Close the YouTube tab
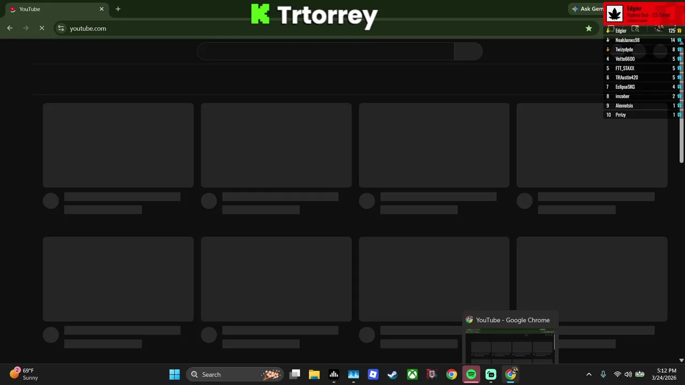Screen dimensions: 685x385 [102, 9]
